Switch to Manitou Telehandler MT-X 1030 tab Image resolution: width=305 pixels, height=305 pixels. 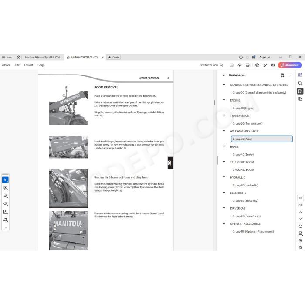coord(43,57)
